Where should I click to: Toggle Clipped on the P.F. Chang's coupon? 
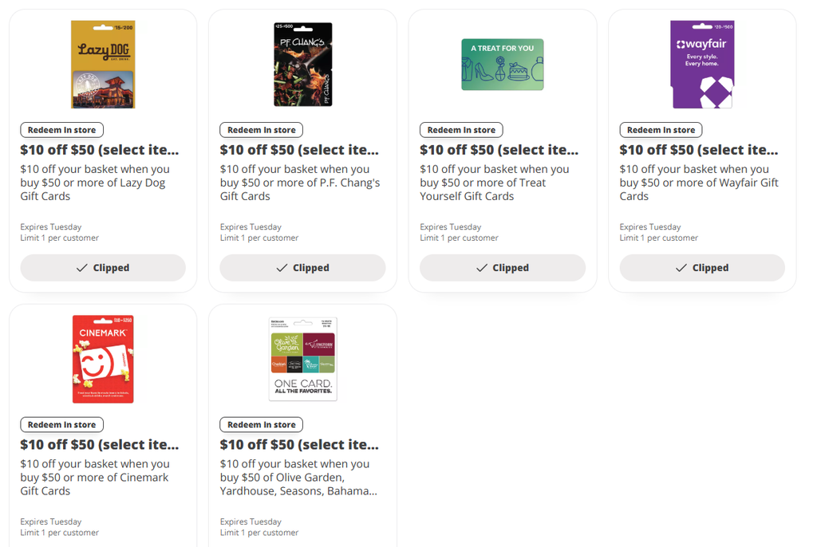[x=302, y=268]
